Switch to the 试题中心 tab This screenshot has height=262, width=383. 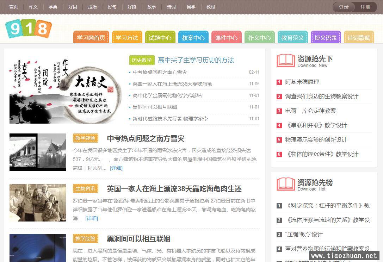160,37
